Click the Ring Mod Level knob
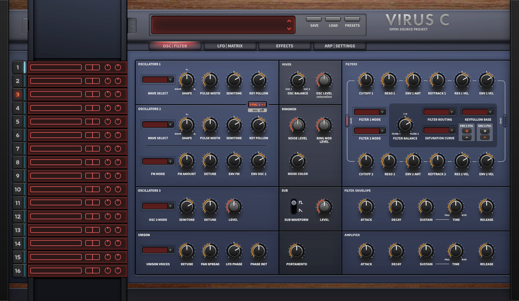Viewport: 519px width, 301px height. 324,125
